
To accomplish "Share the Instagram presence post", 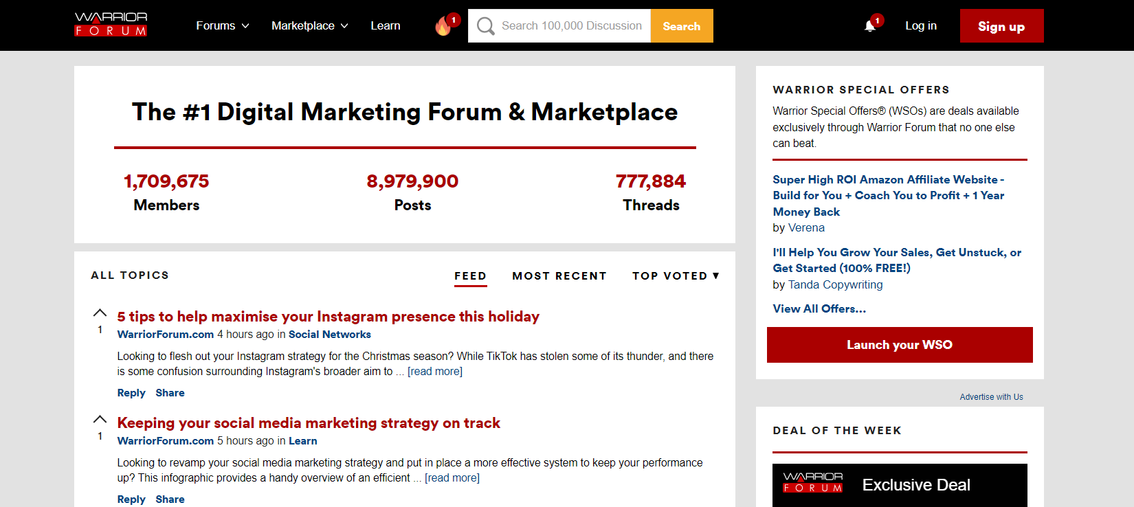I will point(170,393).
